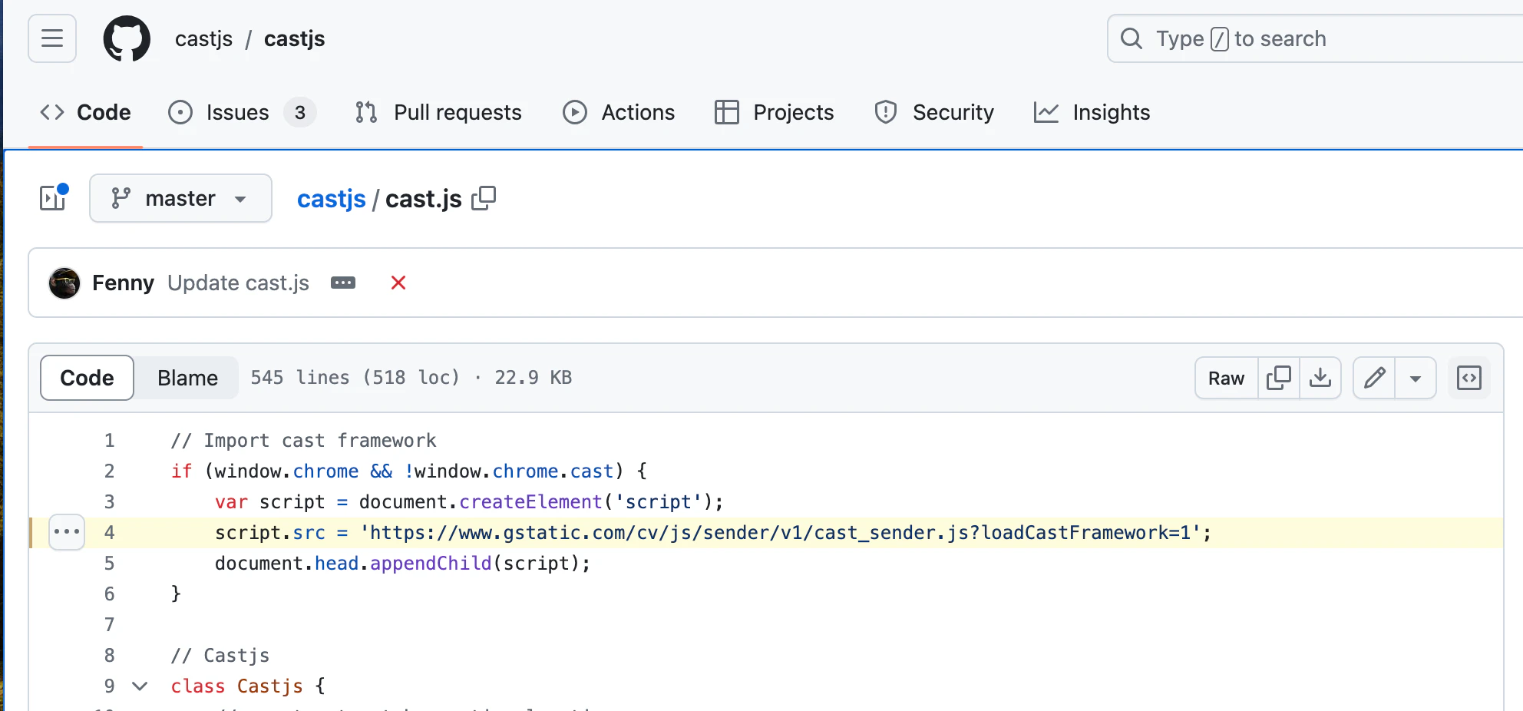Image resolution: width=1523 pixels, height=711 pixels.
Task: Open the hamburger navigation menu
Action: coord(52,38)
